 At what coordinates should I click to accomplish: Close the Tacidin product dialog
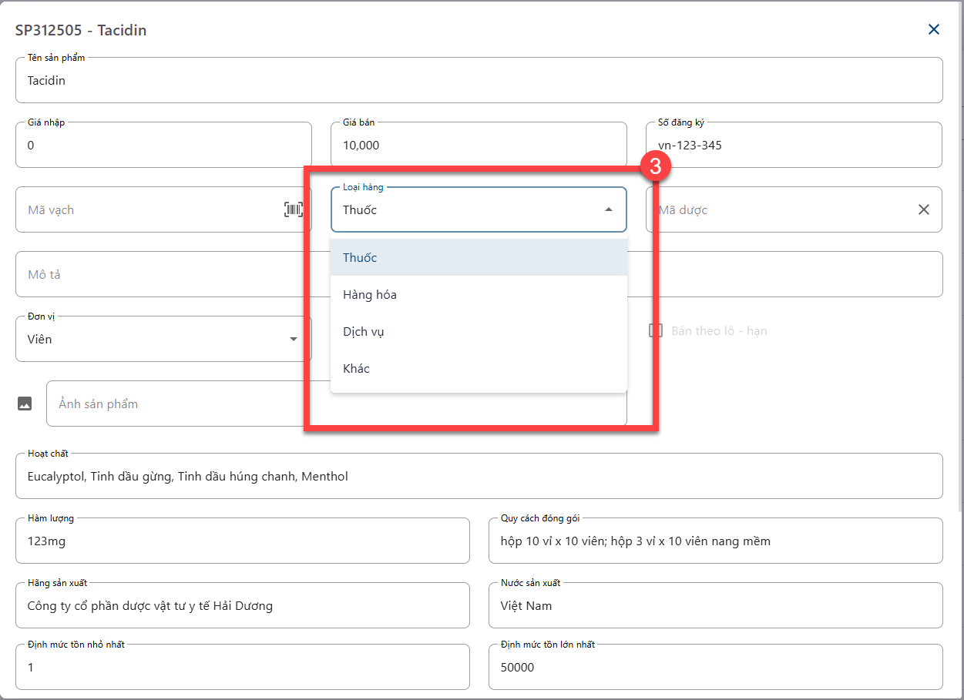(933, 30)
